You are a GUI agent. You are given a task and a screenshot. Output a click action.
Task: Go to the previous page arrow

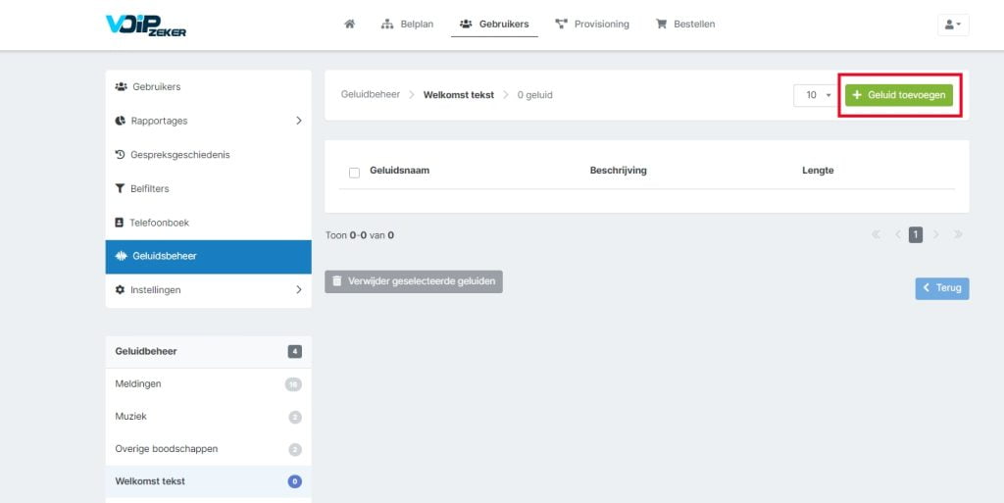898,235
